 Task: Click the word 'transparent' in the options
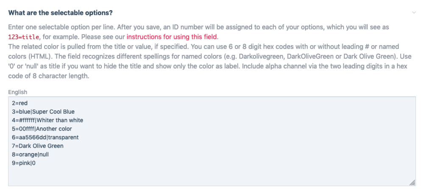pos(63,137)
